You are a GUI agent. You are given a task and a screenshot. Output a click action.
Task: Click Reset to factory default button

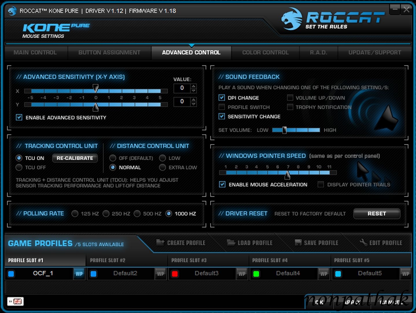pos(377,214)
